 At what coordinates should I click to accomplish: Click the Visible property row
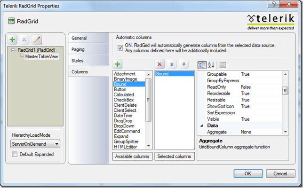click(x=244, y=119)
